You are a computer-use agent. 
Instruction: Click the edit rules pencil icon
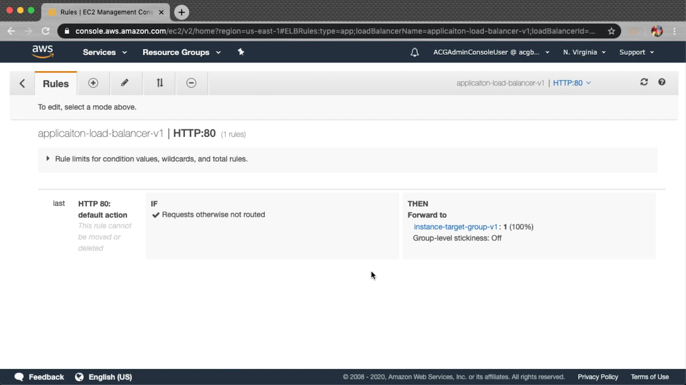click(125, 83)
